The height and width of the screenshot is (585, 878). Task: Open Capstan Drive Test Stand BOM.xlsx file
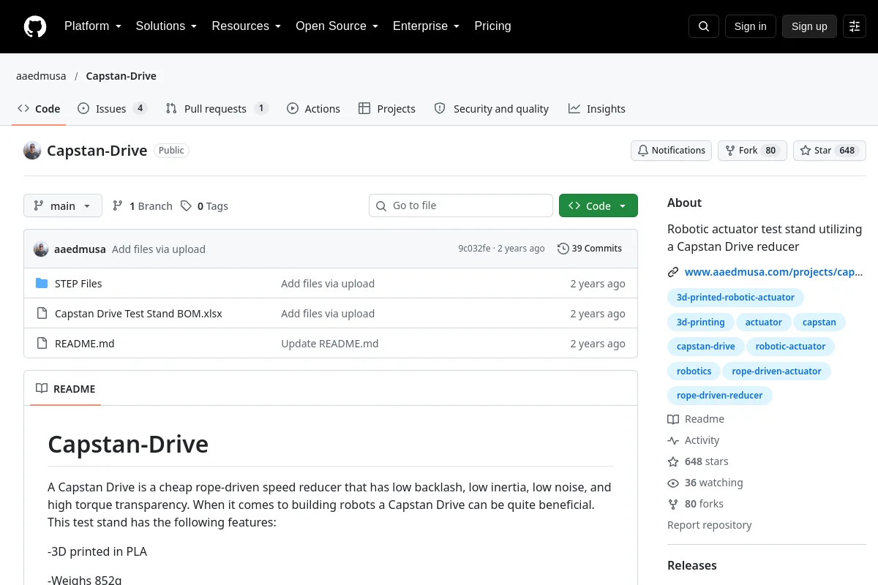point(138,314)
